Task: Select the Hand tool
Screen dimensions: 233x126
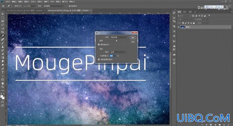Action: 3,83
